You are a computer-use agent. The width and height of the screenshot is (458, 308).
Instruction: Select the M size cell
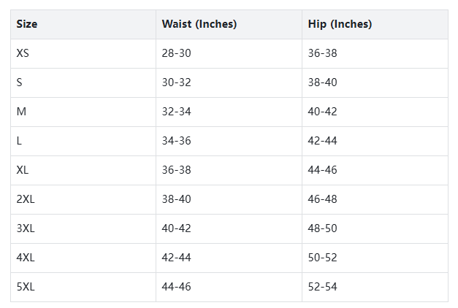click(x=20, y=112)
